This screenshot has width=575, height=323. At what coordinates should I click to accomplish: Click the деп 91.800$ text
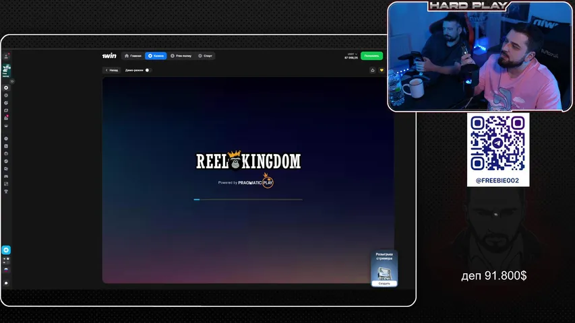coord(494,275)
